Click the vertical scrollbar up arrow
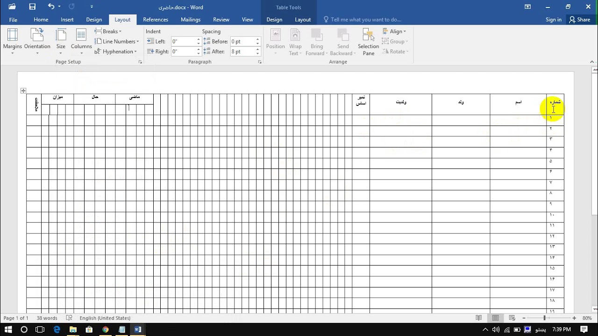The height and width of the screenshot is (336, 598). (594, 70)
